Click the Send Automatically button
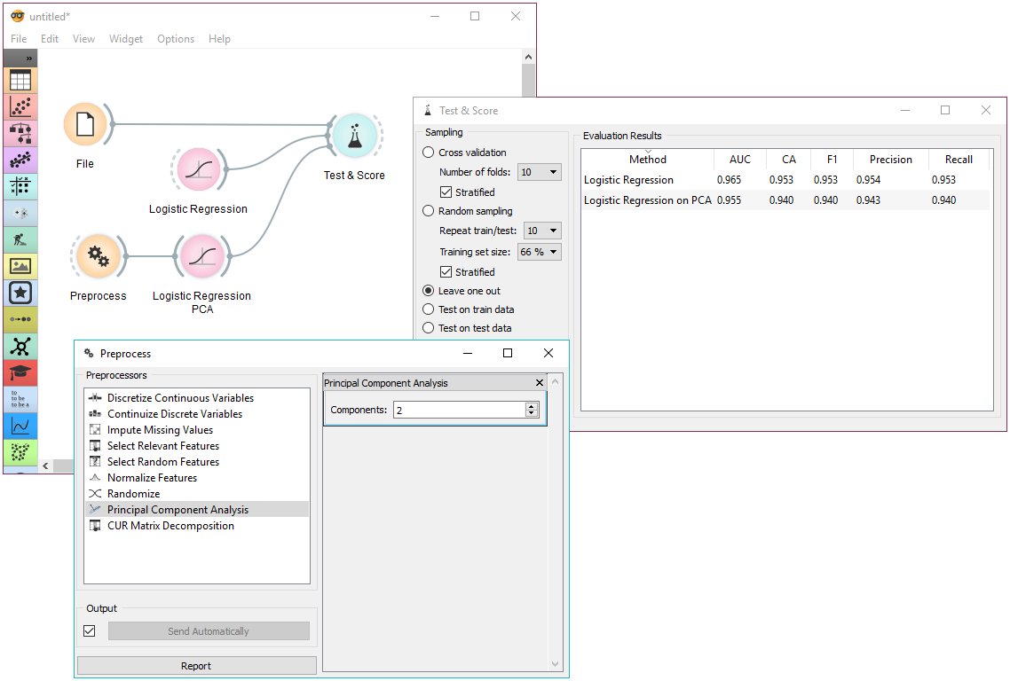 pyautogui.click(x=209, y=630)
